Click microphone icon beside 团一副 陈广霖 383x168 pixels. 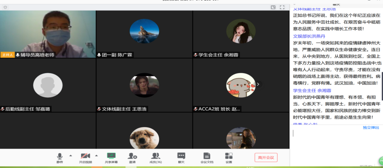click(x=99, y=55)
